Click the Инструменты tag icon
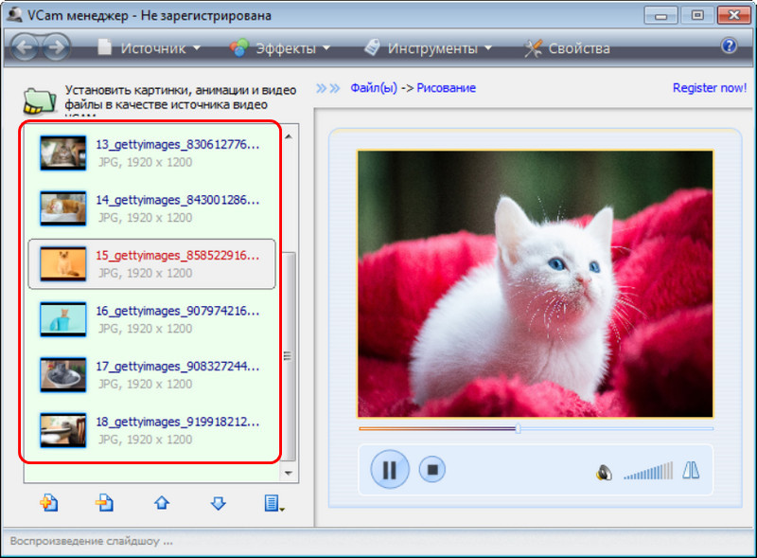 [372, 47]
